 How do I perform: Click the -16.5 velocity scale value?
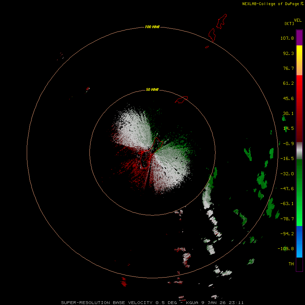[x=287, y=159]
